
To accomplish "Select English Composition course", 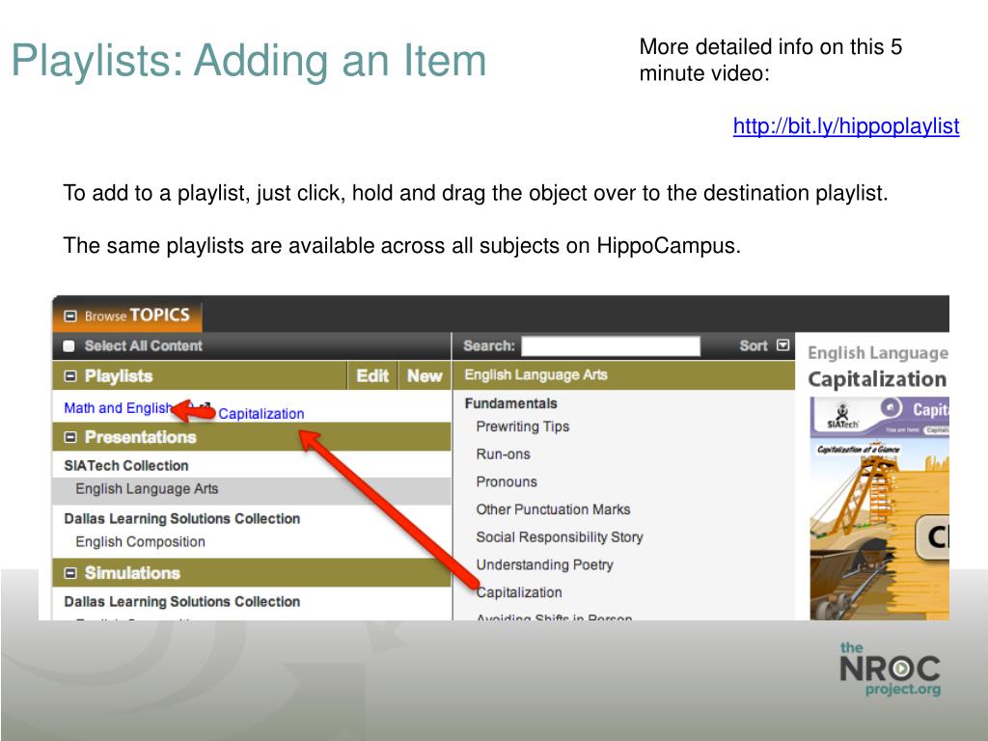I will click(x=141, y=542).
